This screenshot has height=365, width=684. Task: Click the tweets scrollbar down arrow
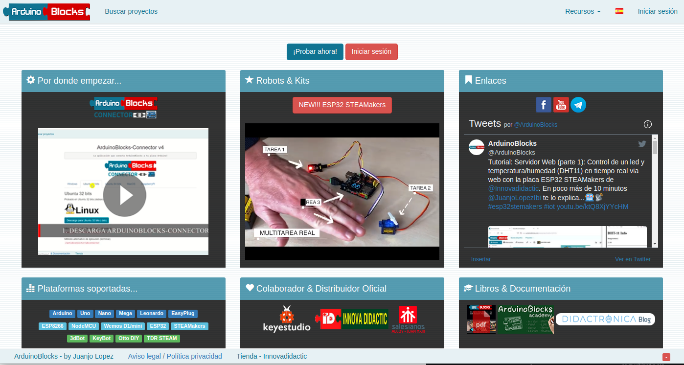click(655, 244)
